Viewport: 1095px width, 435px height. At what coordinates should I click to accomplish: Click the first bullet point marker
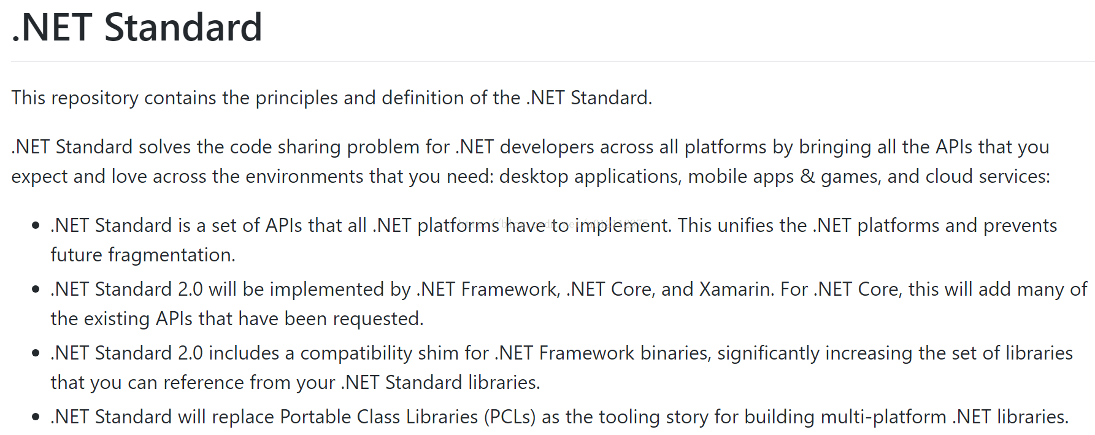(36, 226)
